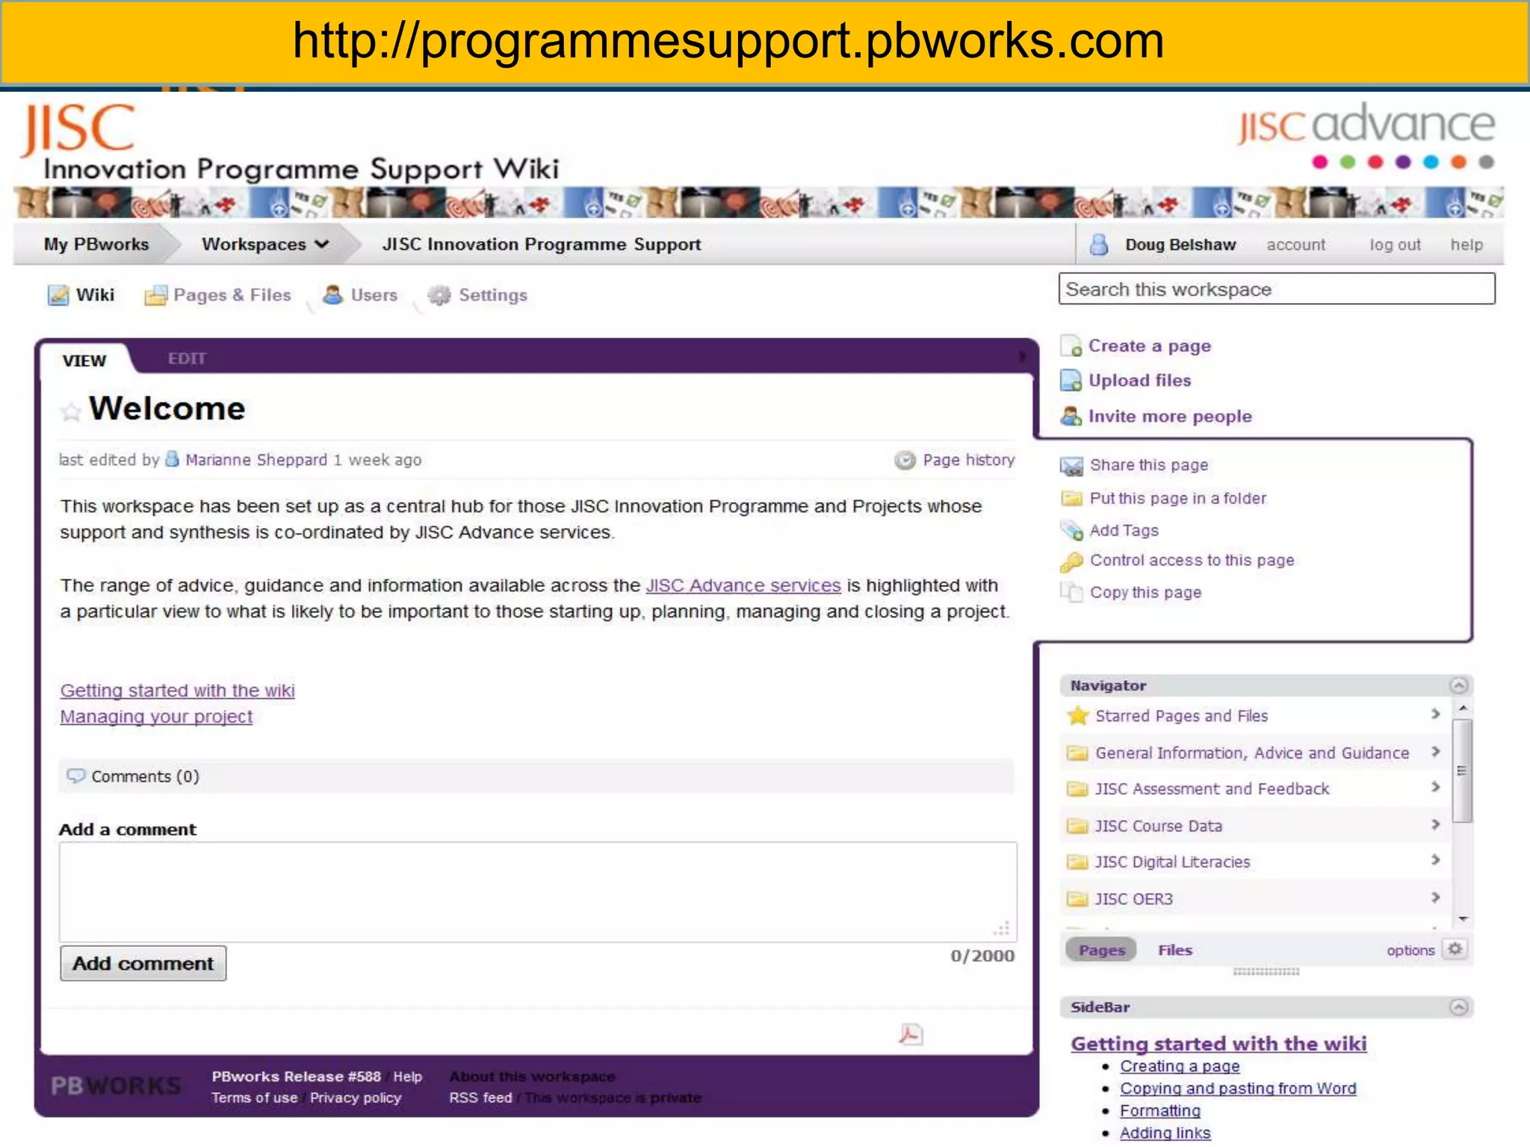Open Marianne Sheppard profile link
Viewport: 1530px width, 1147px height.
click(256, 460)
